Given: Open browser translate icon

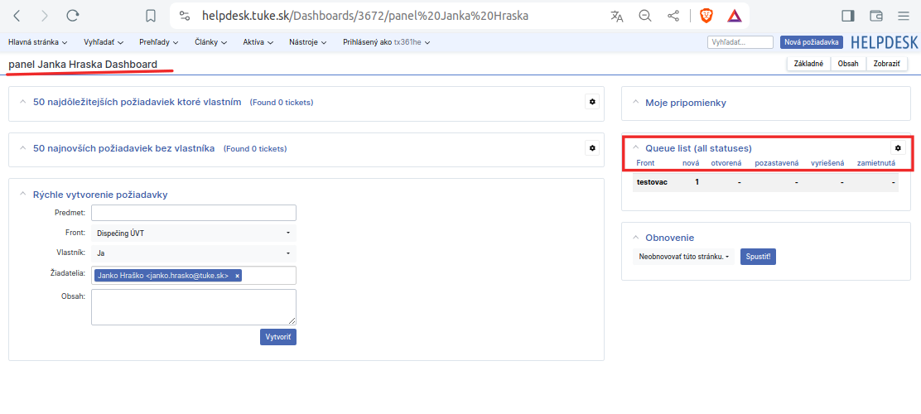Looking at the screenshot, I should (x=617, y=16).
